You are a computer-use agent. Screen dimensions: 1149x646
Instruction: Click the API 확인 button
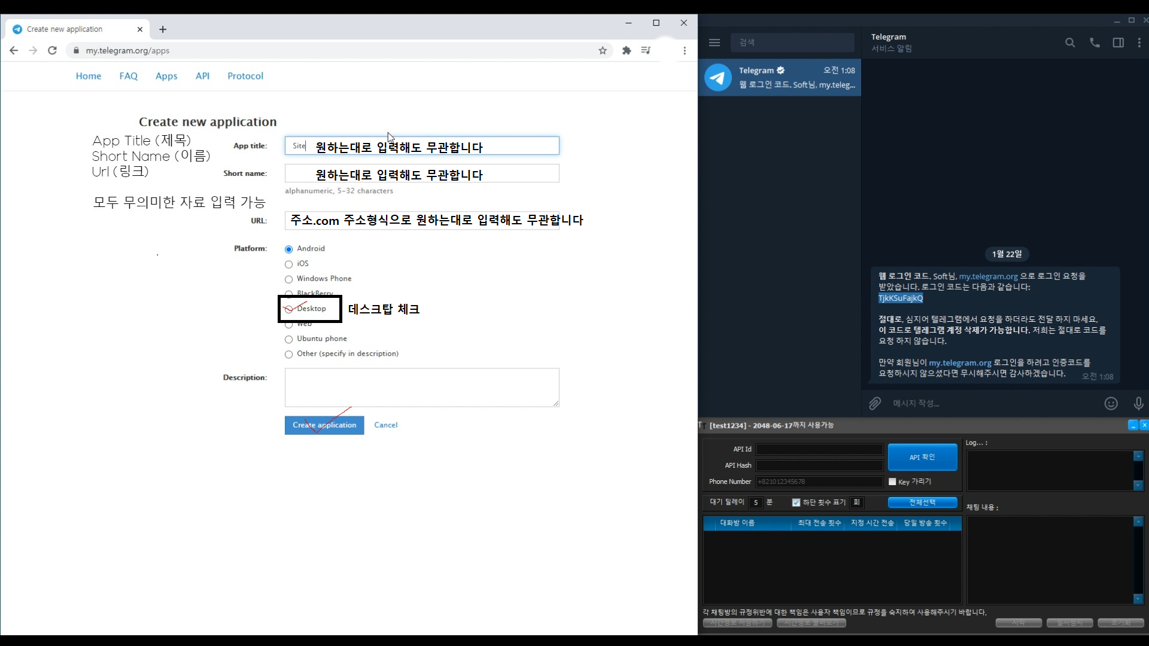922,457
